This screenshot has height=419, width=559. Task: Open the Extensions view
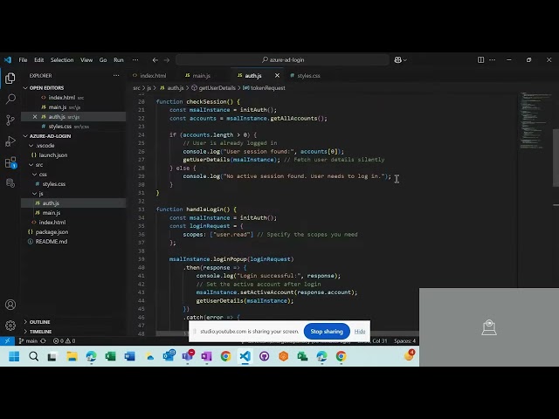[x=10, y=162]
